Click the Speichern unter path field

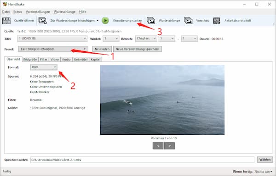(142, 159)
